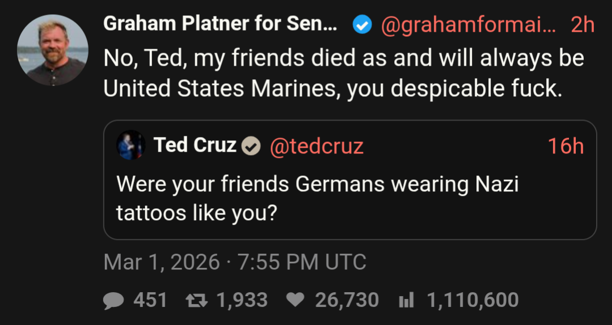Click the Ted Cruz display name
The height and width of the screenshot is (325, 612).
[x=195, y=146]
